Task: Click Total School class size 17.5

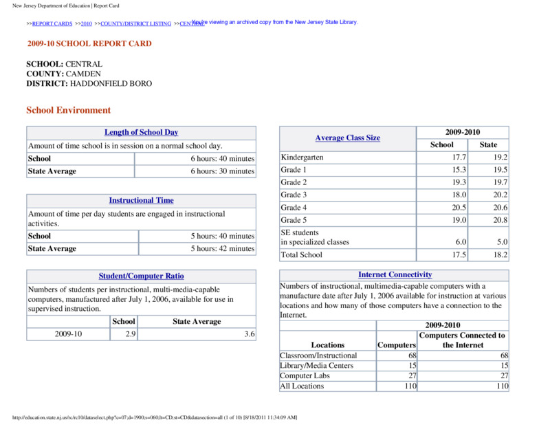Action: [459, 254]
